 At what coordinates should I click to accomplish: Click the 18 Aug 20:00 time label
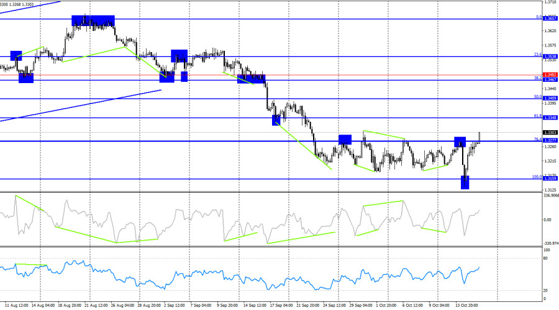click(70, 306)
